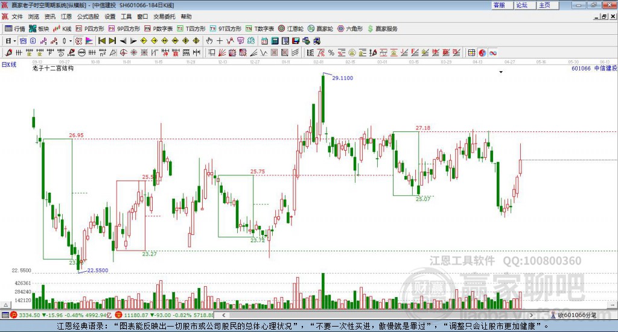618x332 pixels.
Task: Open the 9T四方形 tool
Action: click(226, 29)
